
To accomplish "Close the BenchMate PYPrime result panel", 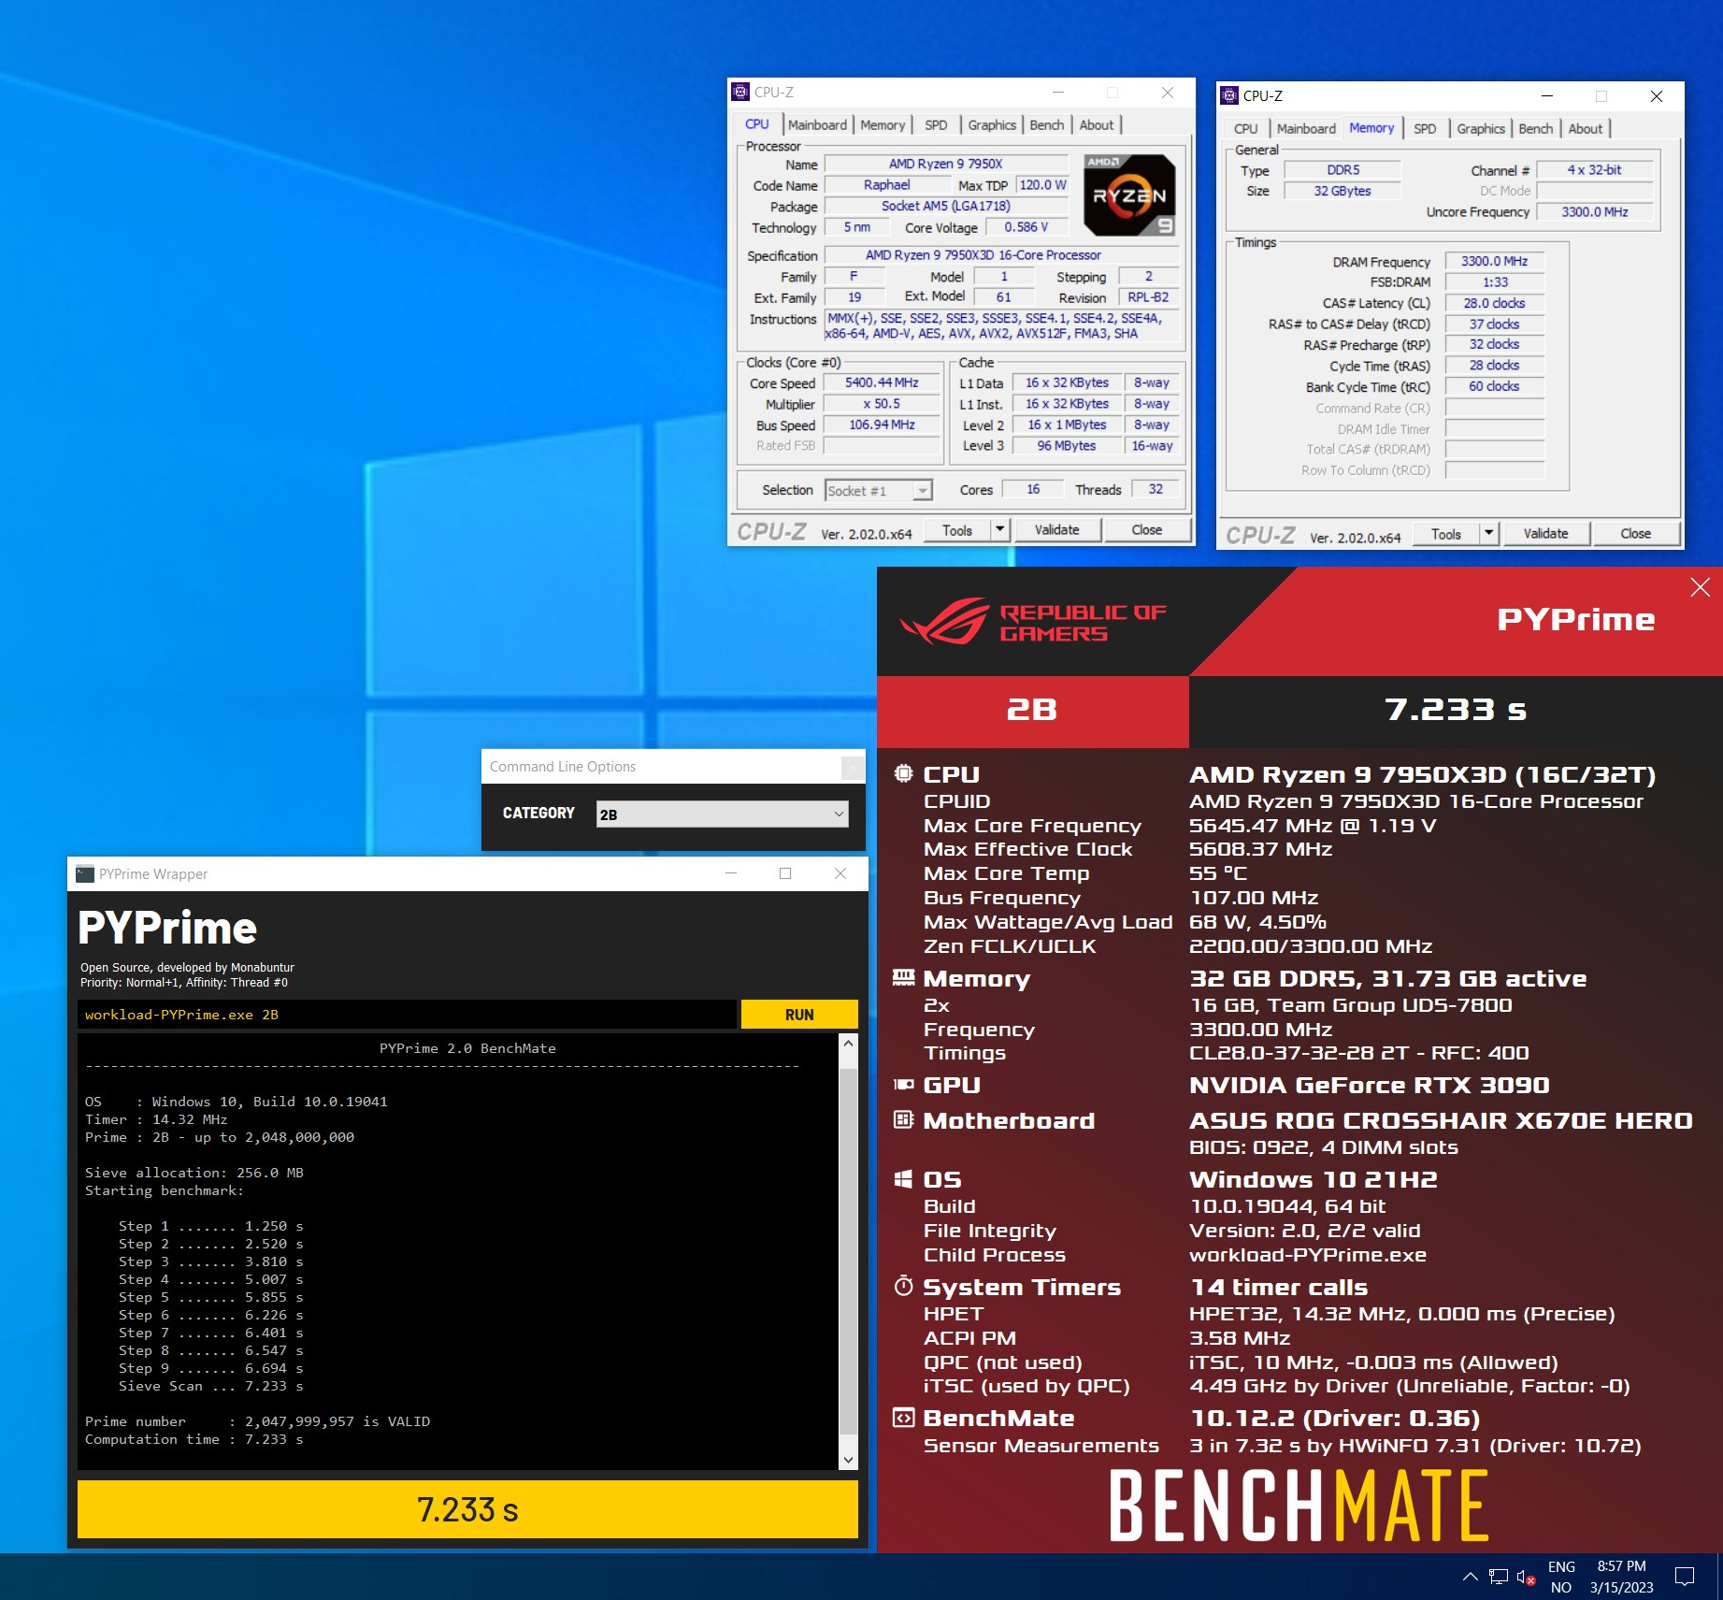I will click(1700, 587).
